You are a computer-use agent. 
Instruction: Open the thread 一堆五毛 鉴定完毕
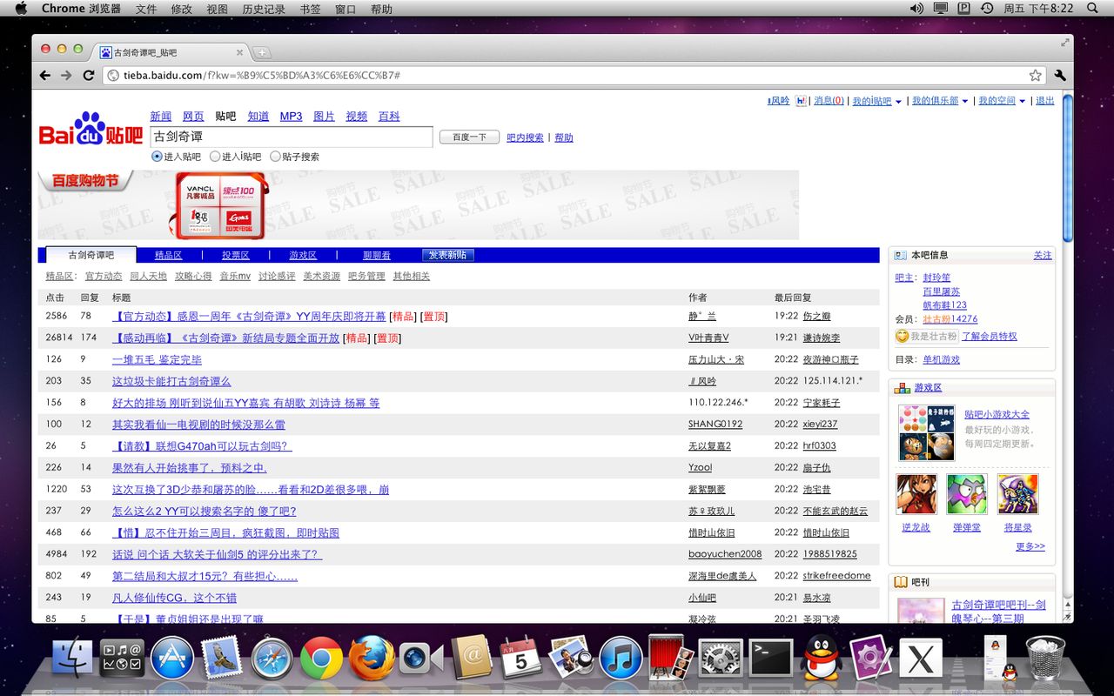(x=157, y=359)
